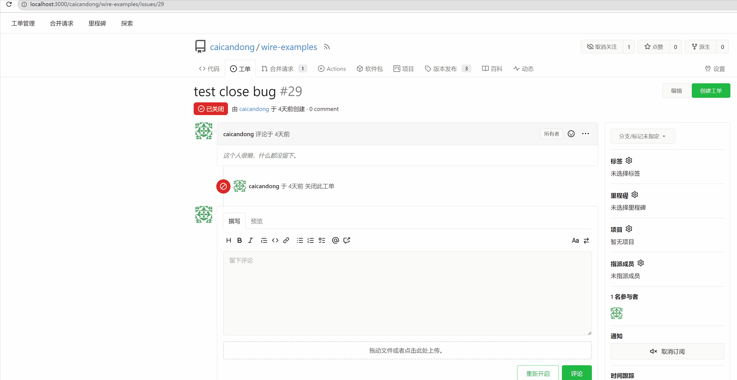This screenshot has height=380, width=737.
Task: Apply bold formatting in comment editor
Action: 239,241
